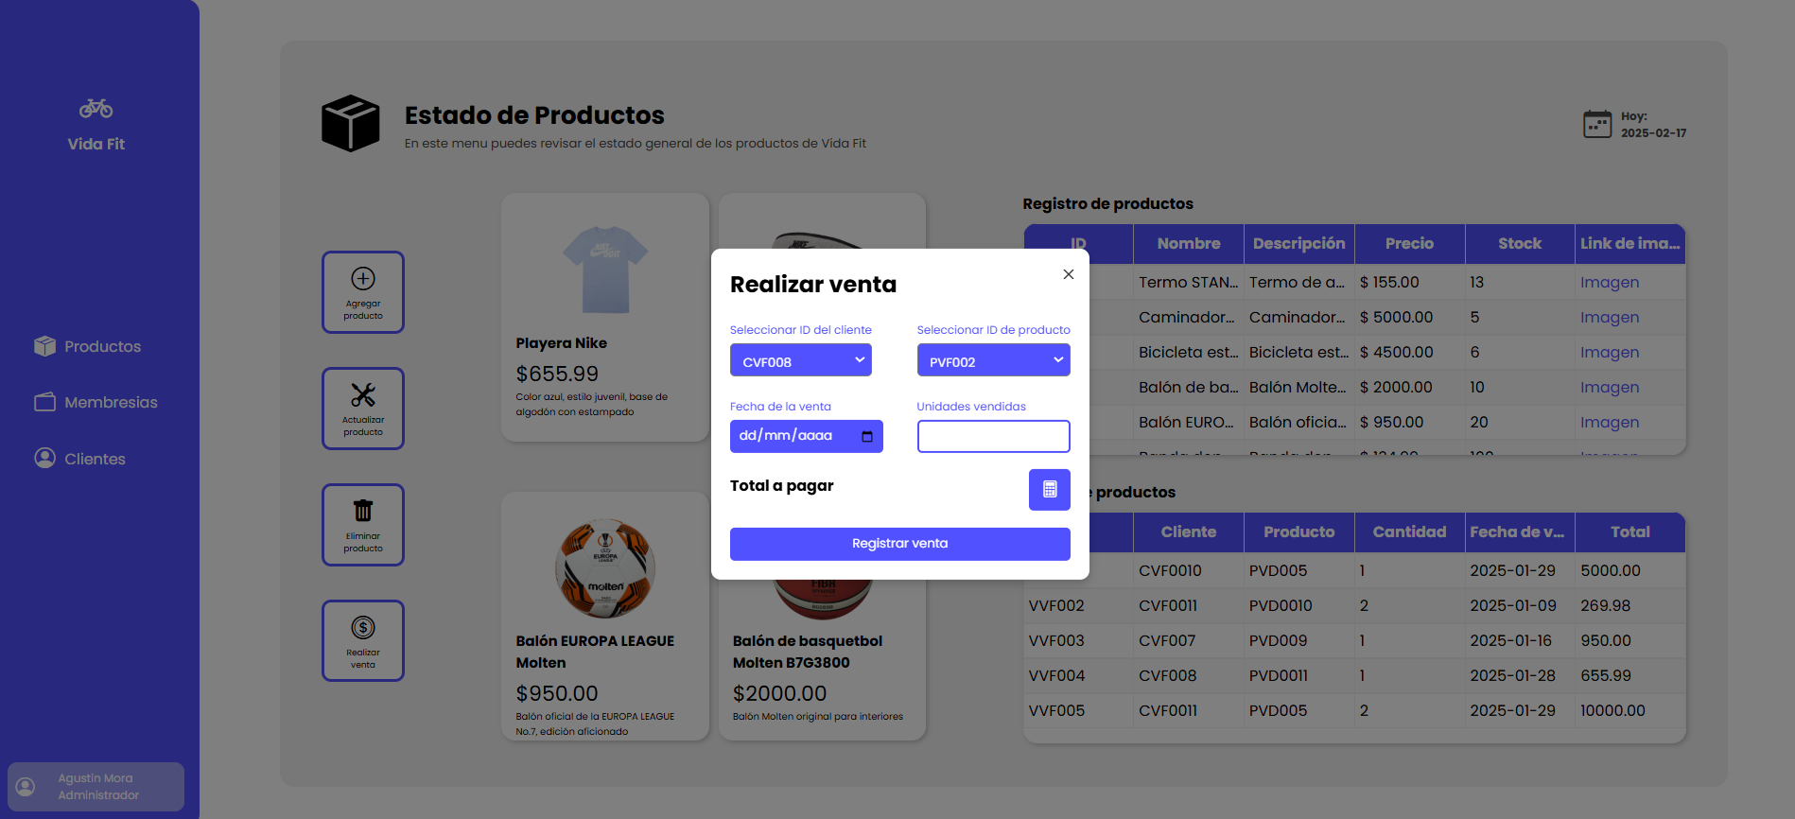This screenshot has width=1795, height=819.
Task: Open Imagen link for Caminadora row
Action: 1610,317
